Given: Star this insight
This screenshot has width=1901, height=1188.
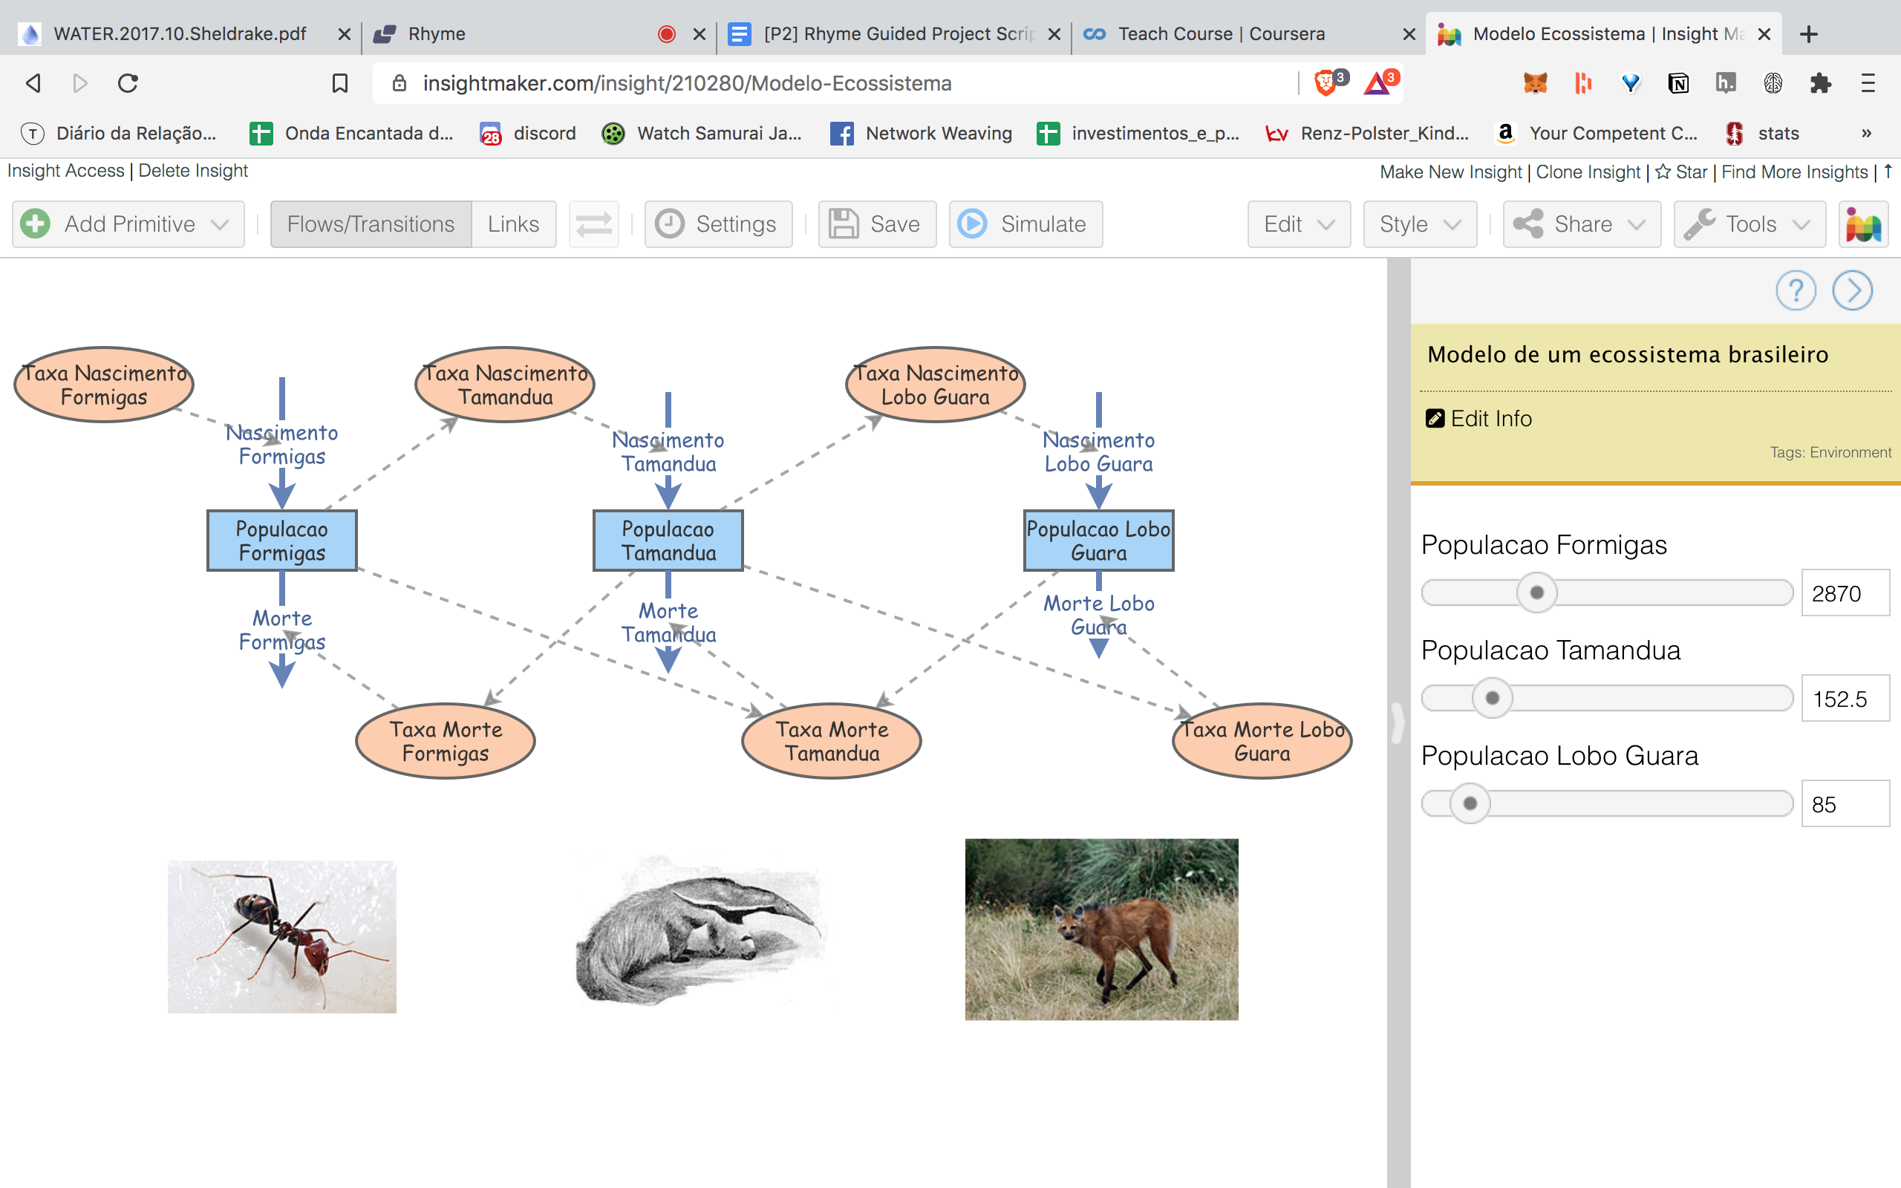Looking at the screenshot, I should [1681, 172].
